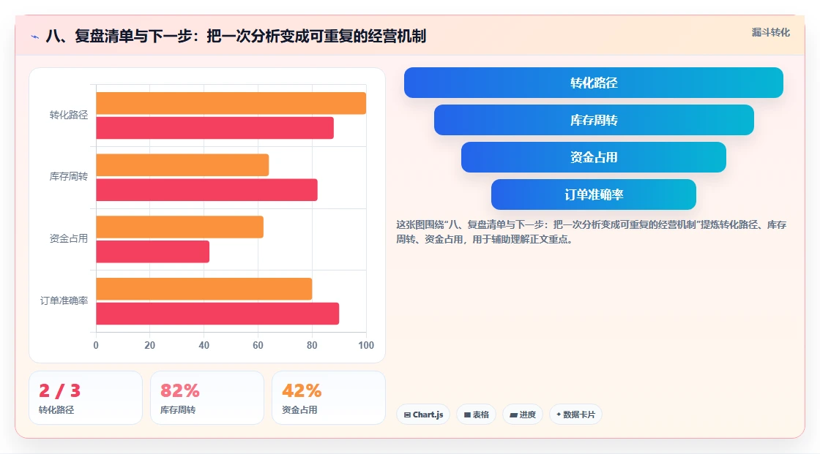Click the Chart.js tag chip

[423, 415]
